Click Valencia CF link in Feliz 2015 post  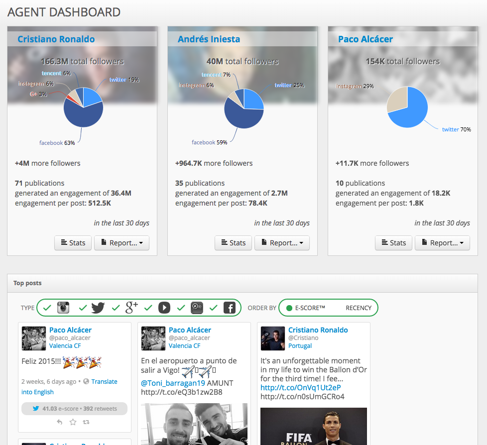[x=65, y=345]
